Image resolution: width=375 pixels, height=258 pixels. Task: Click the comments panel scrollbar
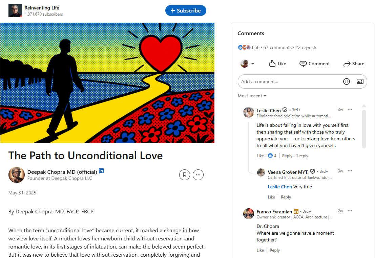(x=364, y=128)
